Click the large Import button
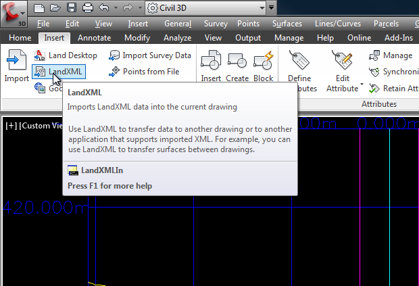 (x=16, y=66)
